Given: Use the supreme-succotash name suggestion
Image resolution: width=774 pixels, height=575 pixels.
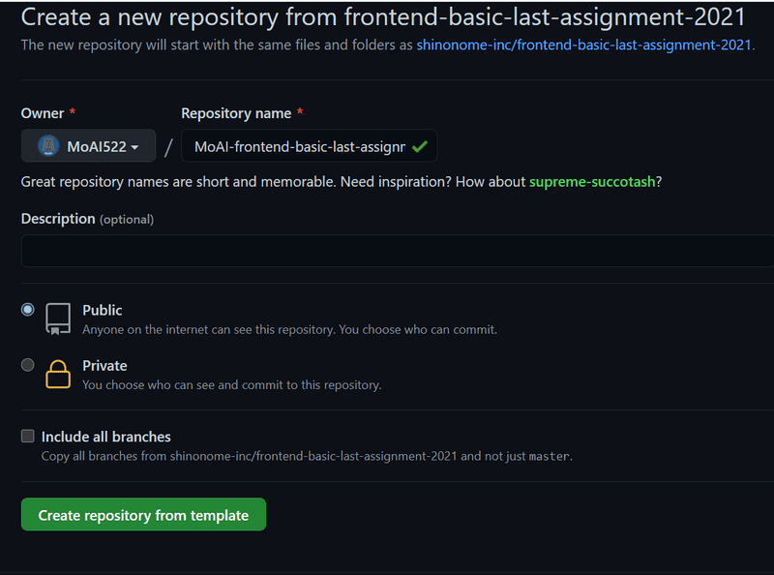Looking at the screenshot, I should coord(592,182).
